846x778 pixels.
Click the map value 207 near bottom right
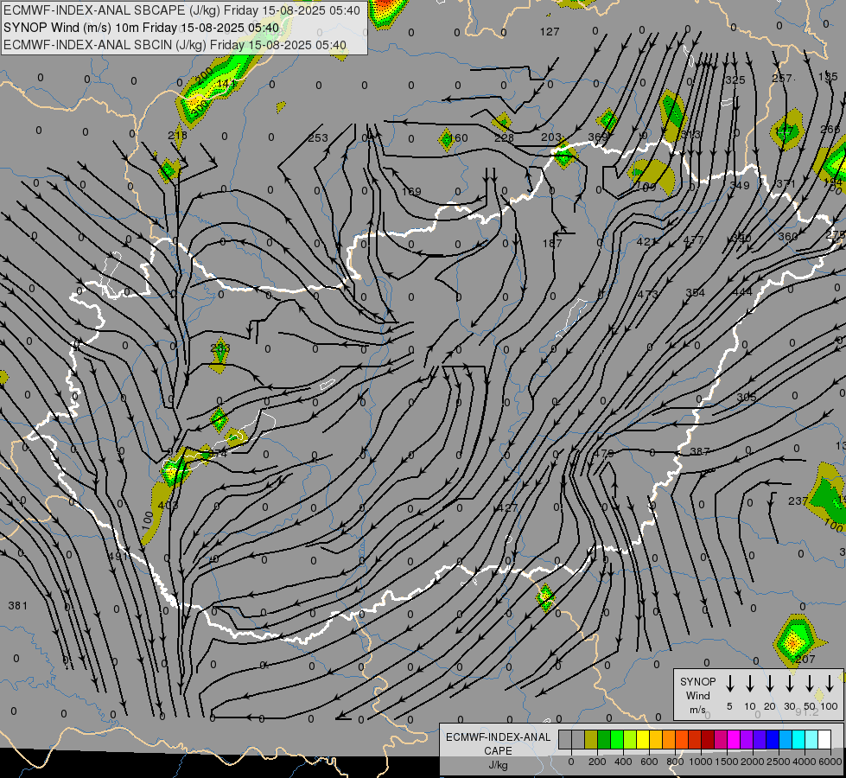coord(805,659)
